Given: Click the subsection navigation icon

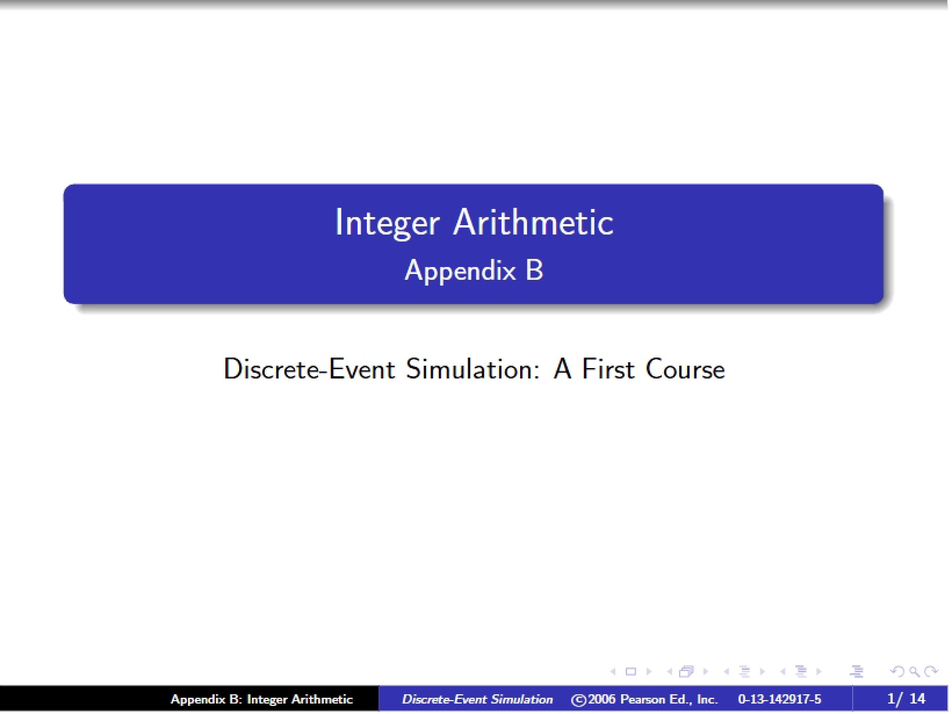Looking at the screenshot, I should click(745, 672).
